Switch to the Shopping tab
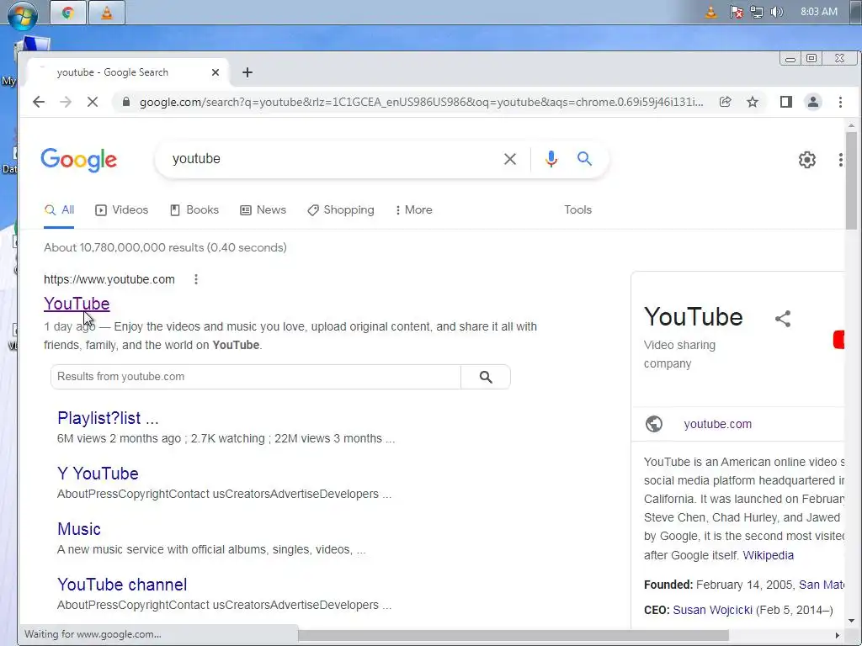 point(340,209)
